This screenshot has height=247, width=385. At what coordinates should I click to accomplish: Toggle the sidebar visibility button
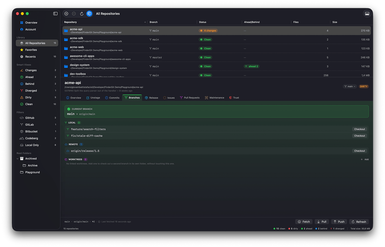click(x=55, y=14)
